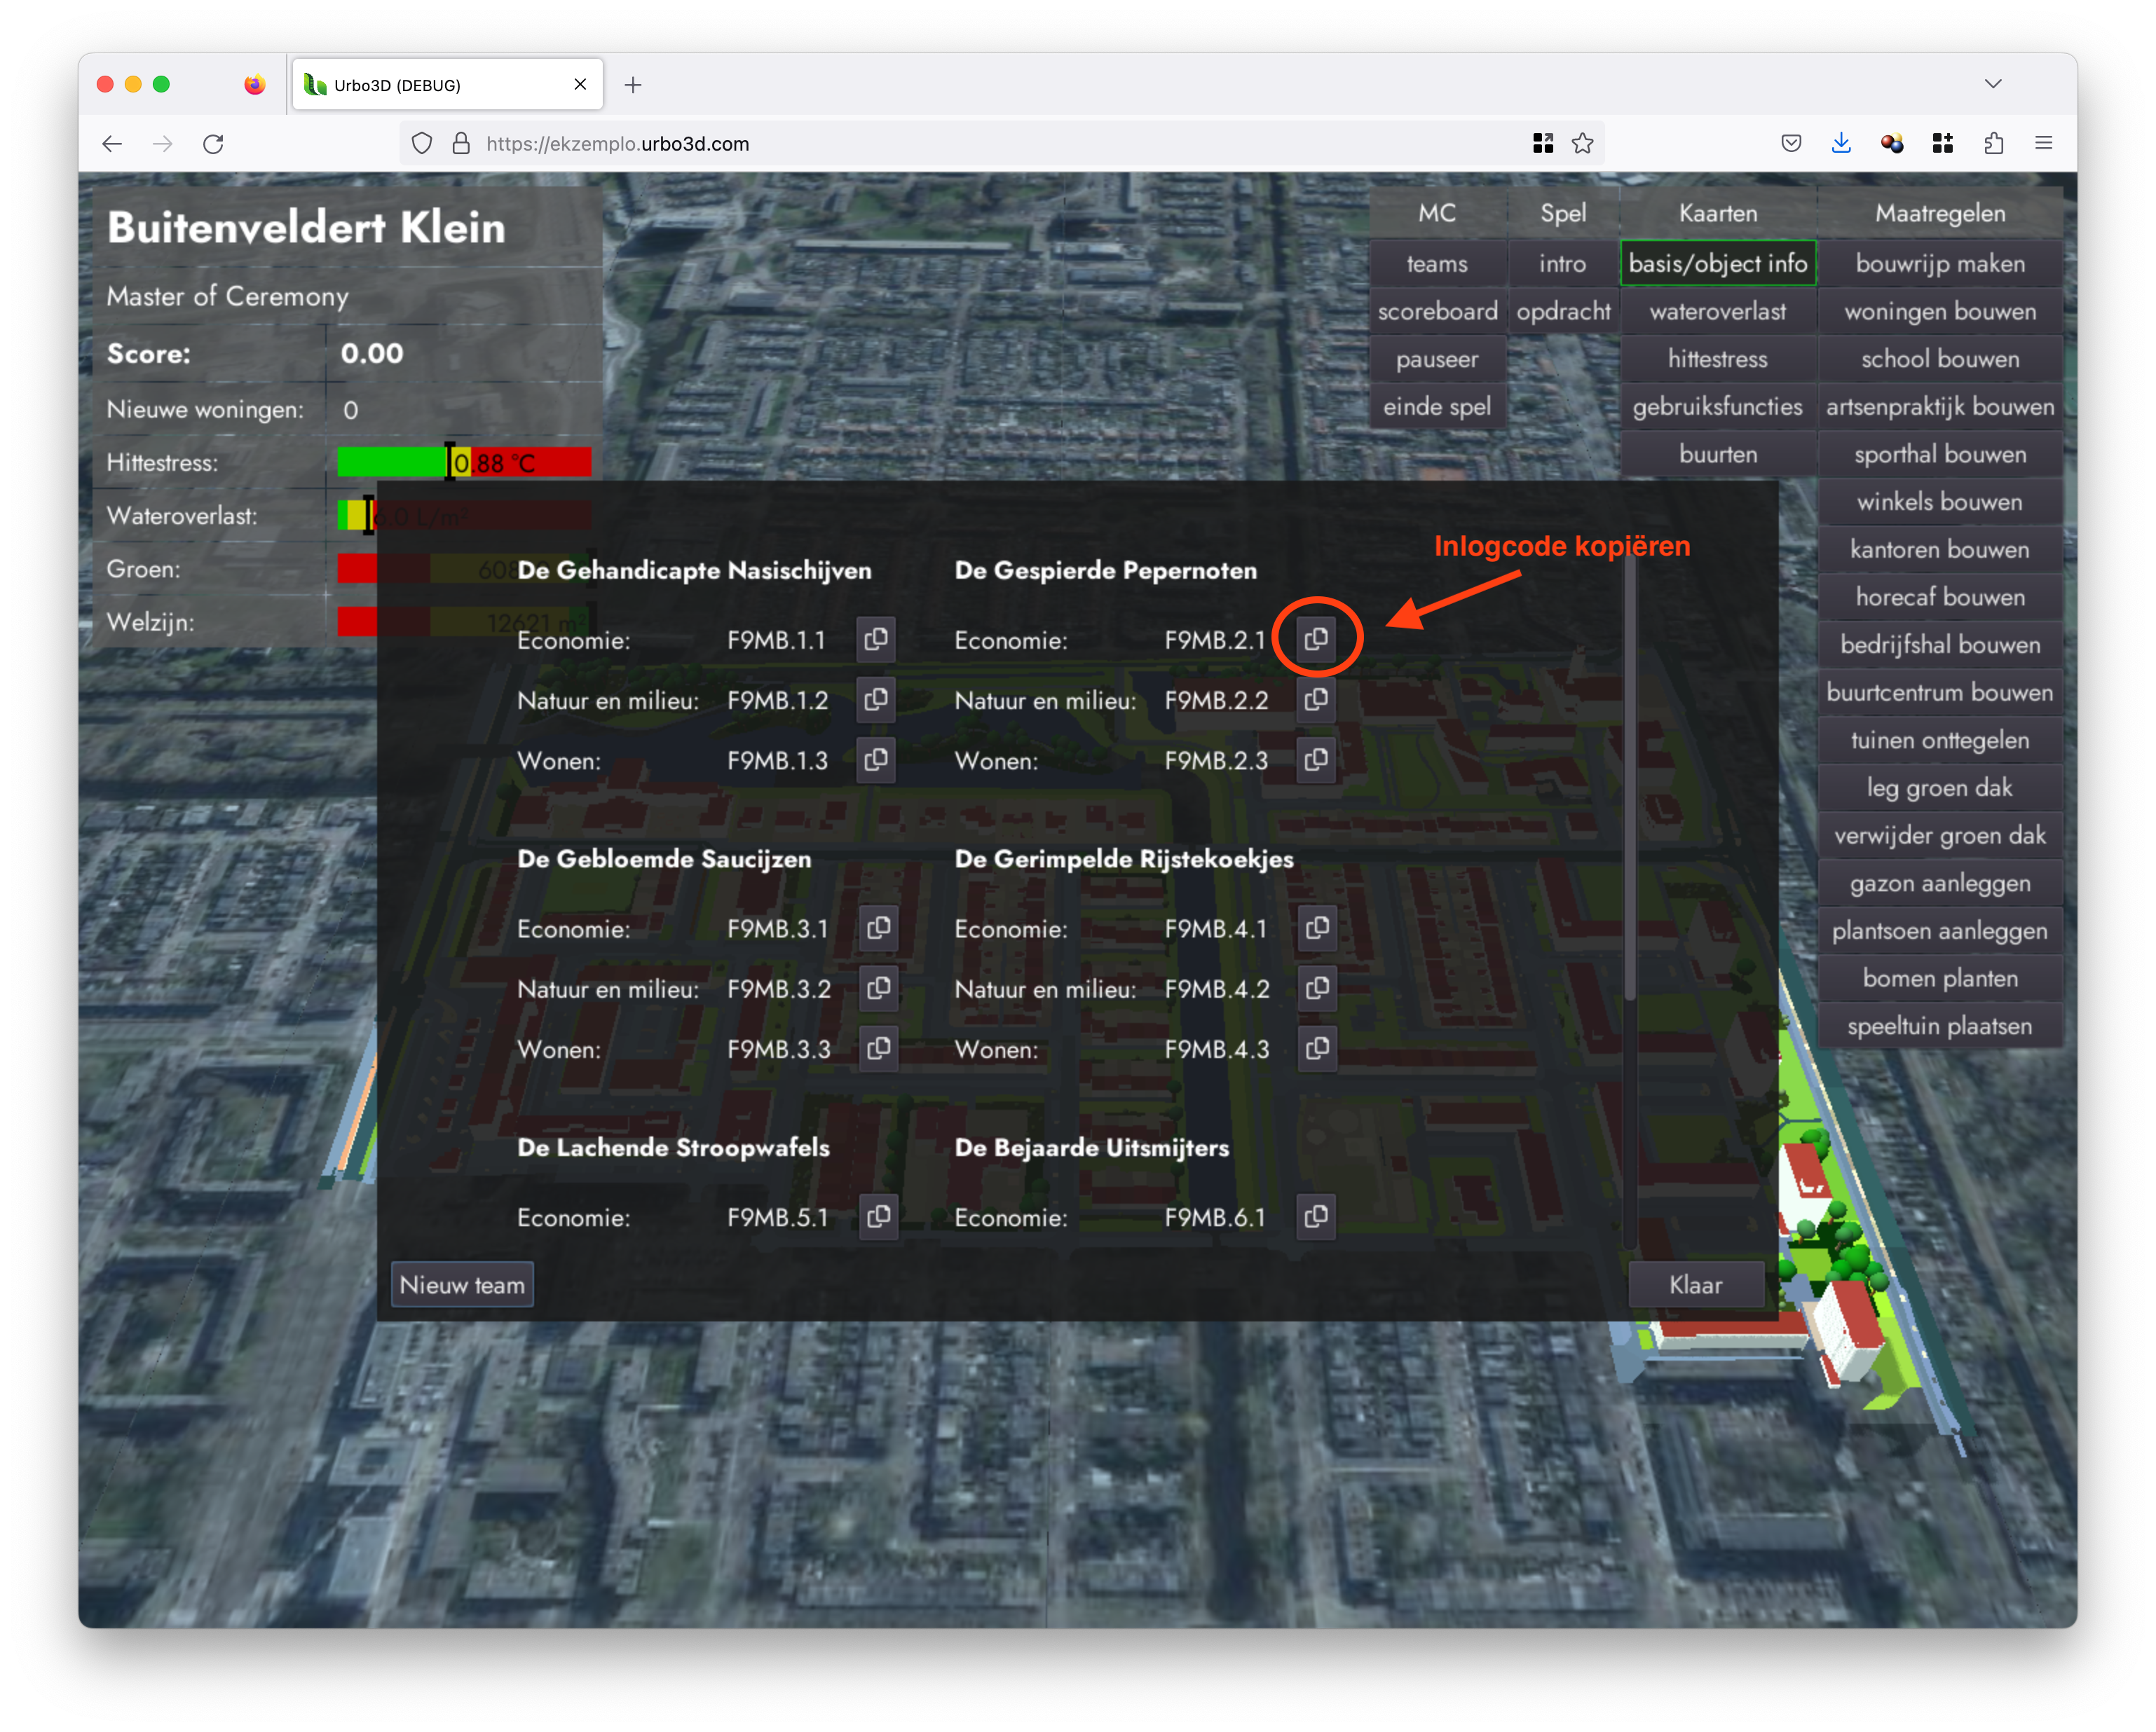Copy login code F9MB.4.2
This screenshot has width=2156, height=1732.
pos(1318,989)
